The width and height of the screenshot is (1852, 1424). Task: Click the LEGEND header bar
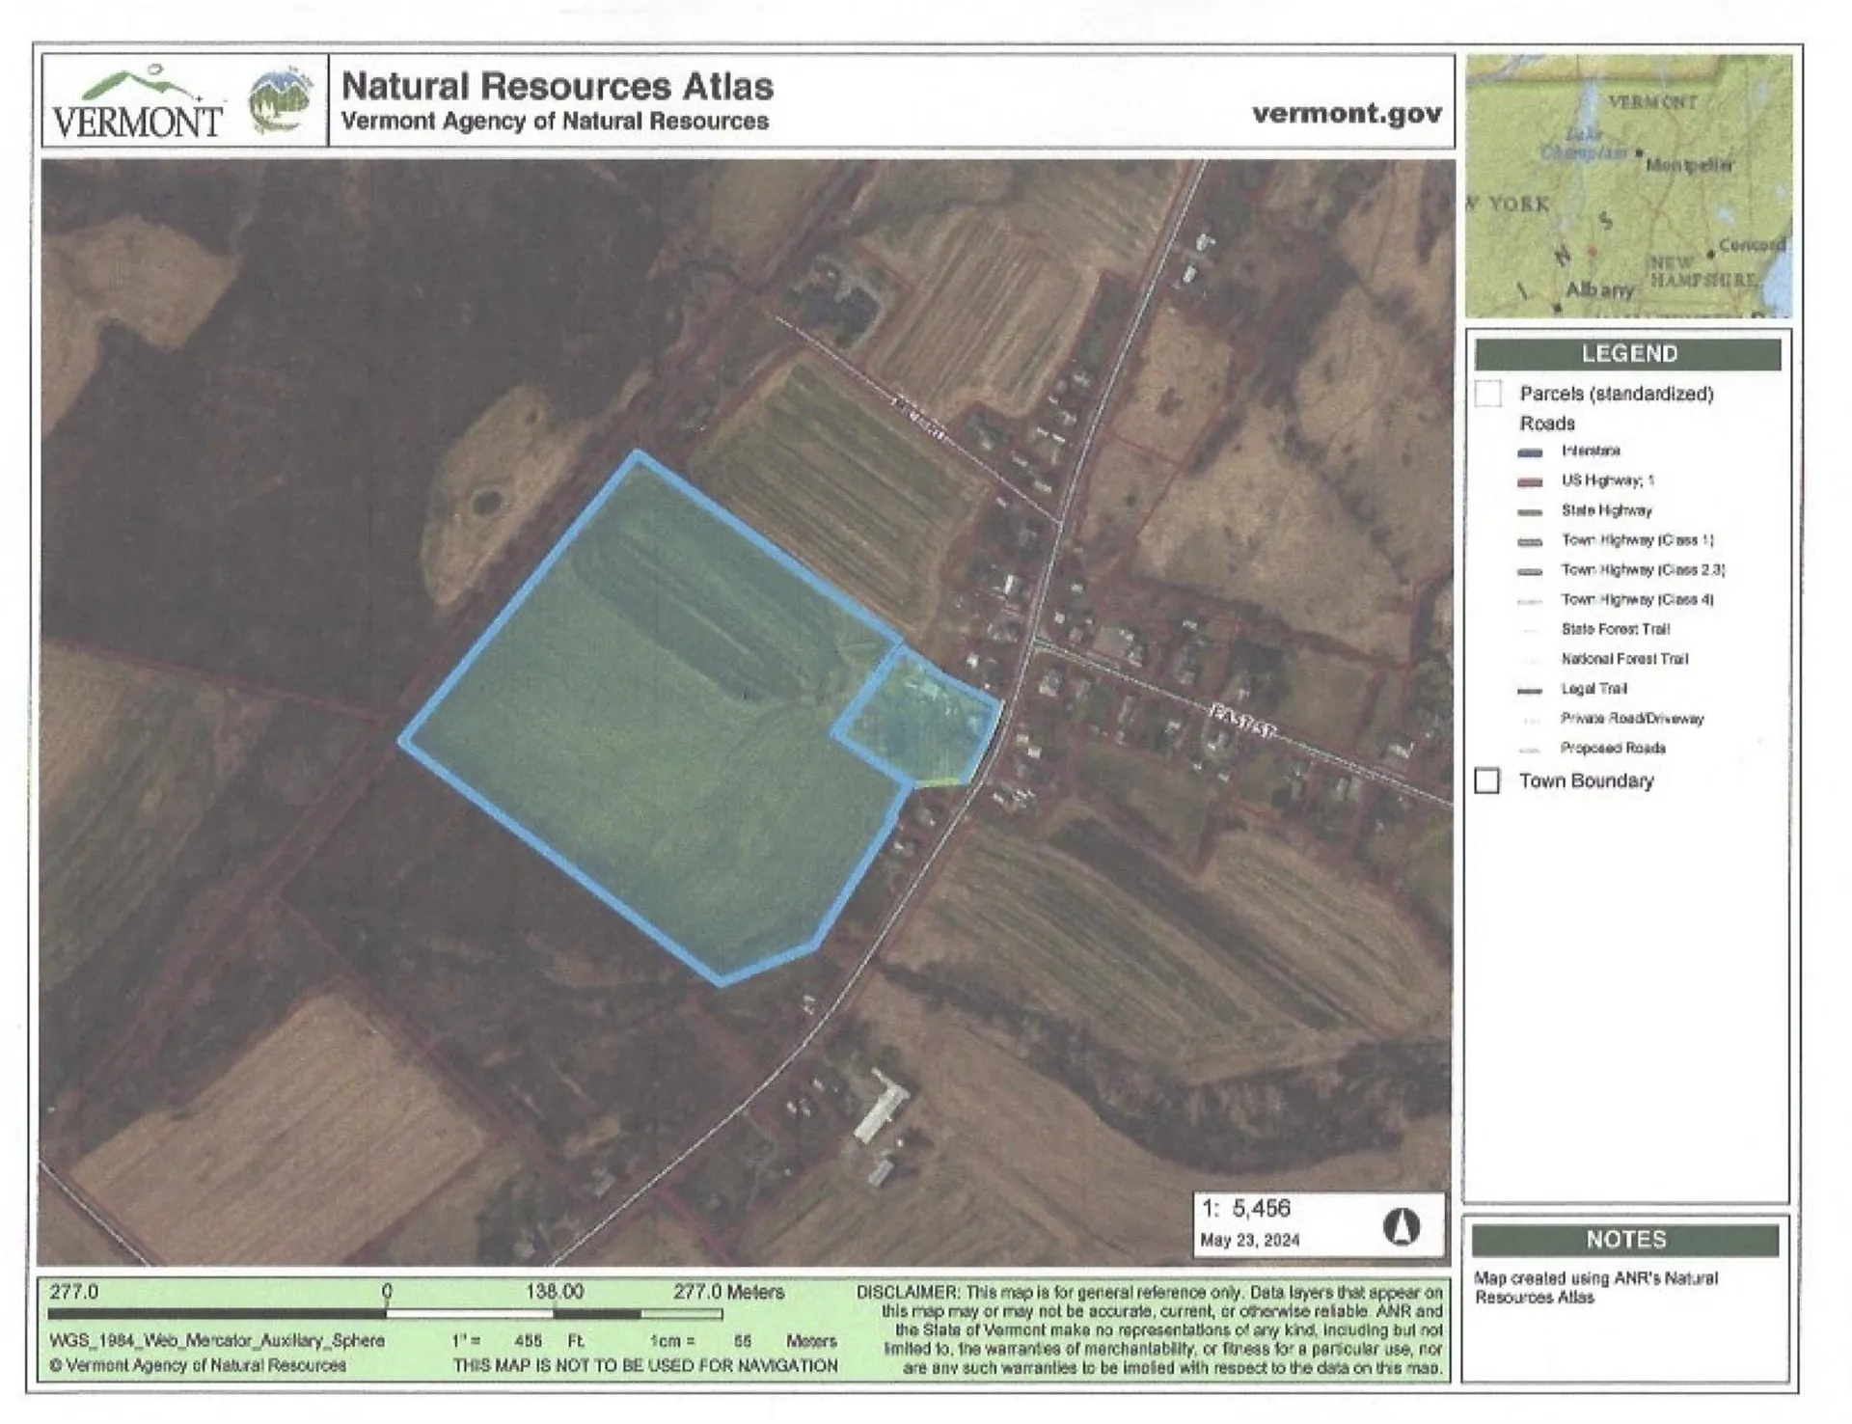pos(1627,354)
